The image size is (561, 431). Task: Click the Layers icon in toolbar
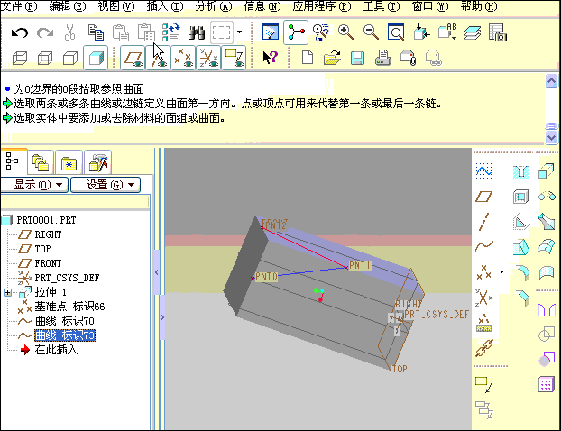pyautogui.click(x=473, y=32)
